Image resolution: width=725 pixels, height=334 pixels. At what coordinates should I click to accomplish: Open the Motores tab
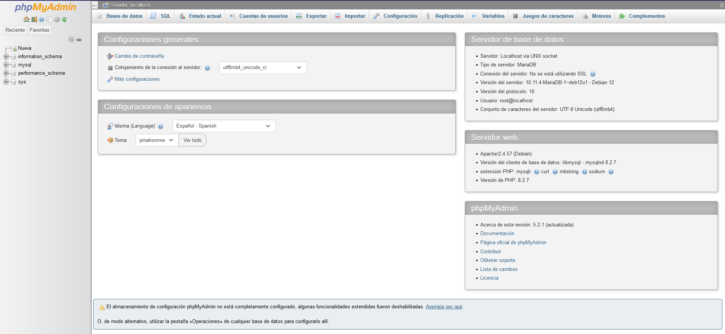[x=597, y=16]
